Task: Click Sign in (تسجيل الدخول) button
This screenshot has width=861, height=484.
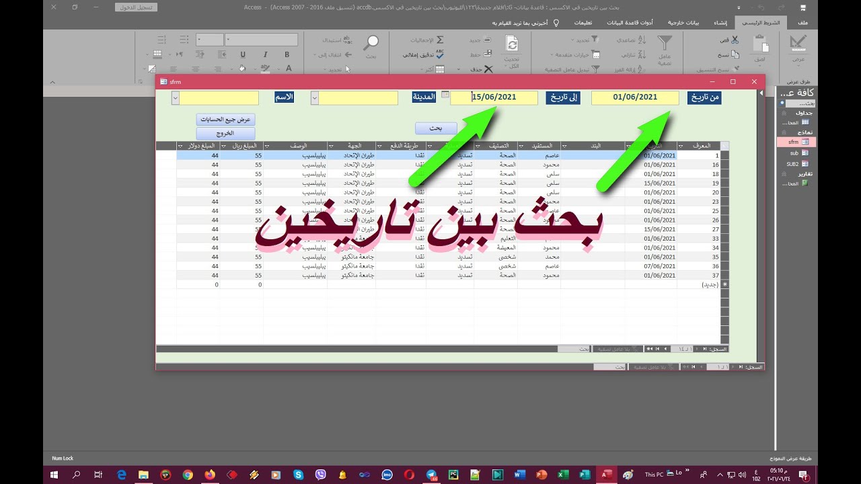Action: click(x=137, y=7)
